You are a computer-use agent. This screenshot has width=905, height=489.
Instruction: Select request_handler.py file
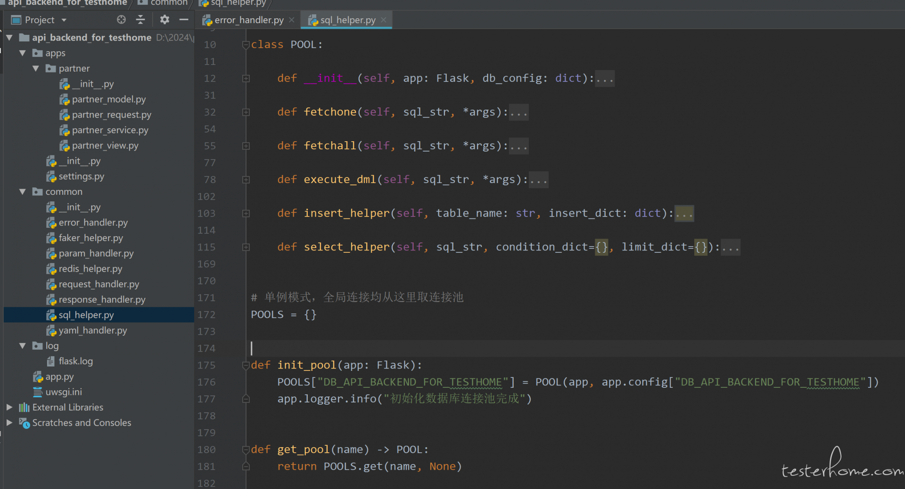tap(99, 284)
